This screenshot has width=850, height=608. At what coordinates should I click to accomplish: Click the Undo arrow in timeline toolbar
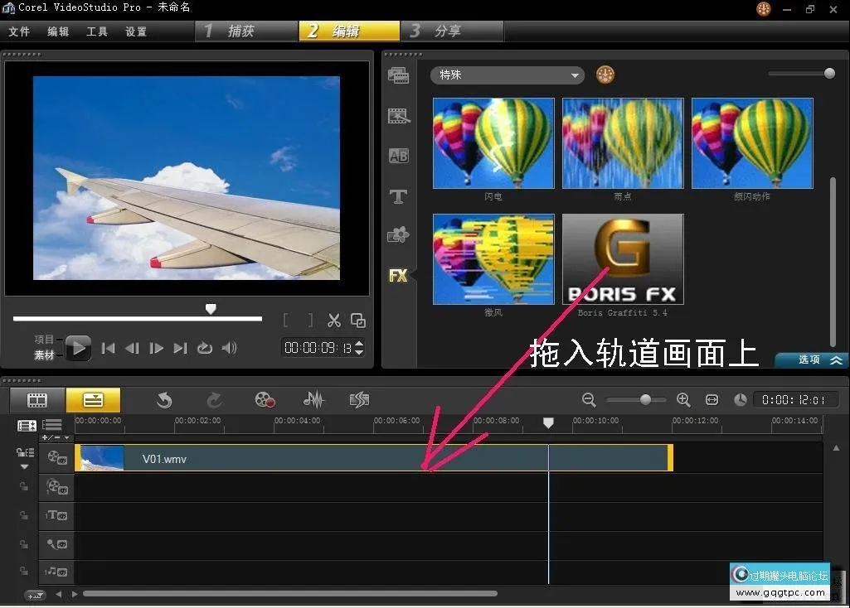click(164, 400)
